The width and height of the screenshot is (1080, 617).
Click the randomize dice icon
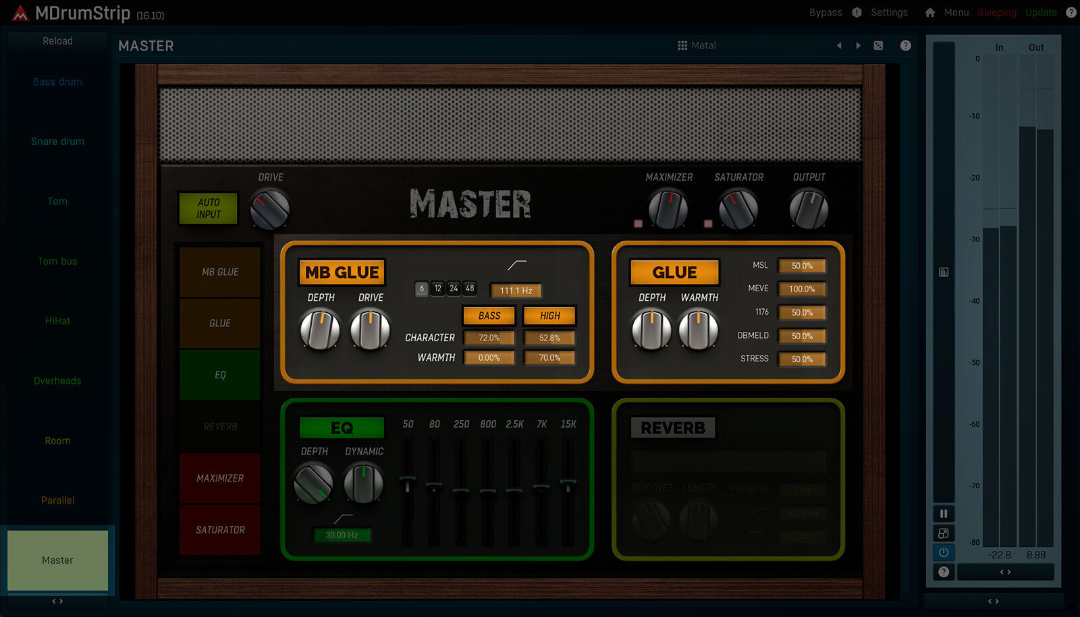pos(878,46)
